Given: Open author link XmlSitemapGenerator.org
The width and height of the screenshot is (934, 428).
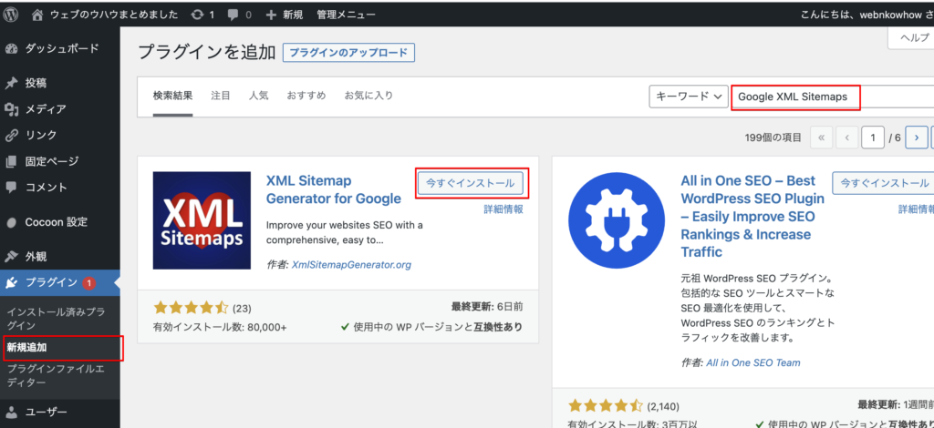Looking at the screenshot, I should point(351,264).
